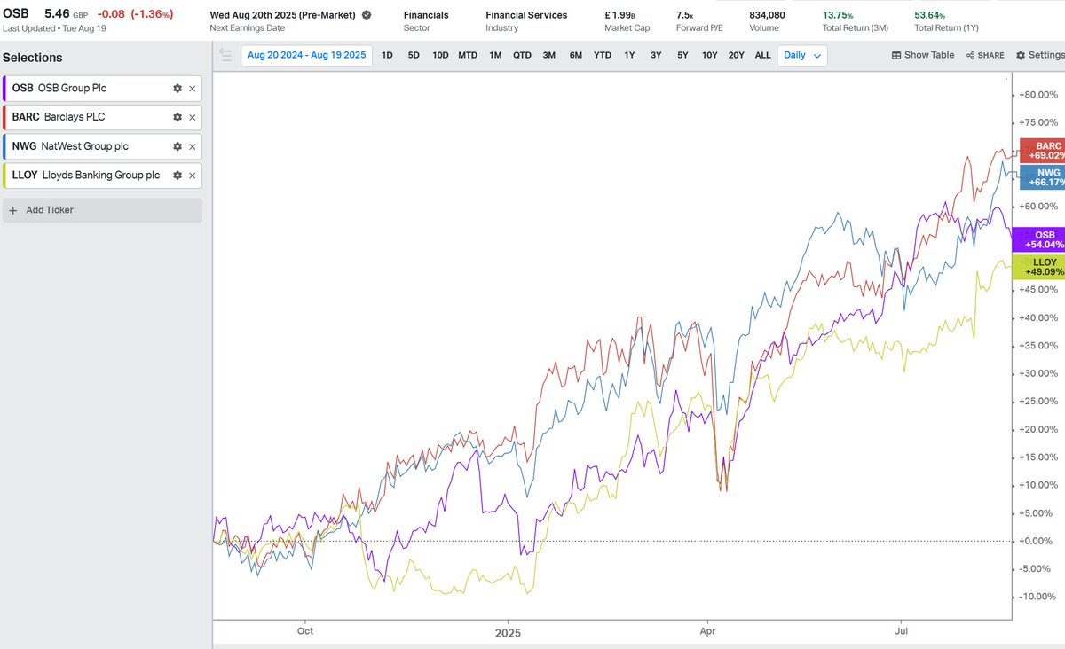The height and width of the screenshot is (649, 1065).
Task: Click the SHARE button
Action: point(985,55)
